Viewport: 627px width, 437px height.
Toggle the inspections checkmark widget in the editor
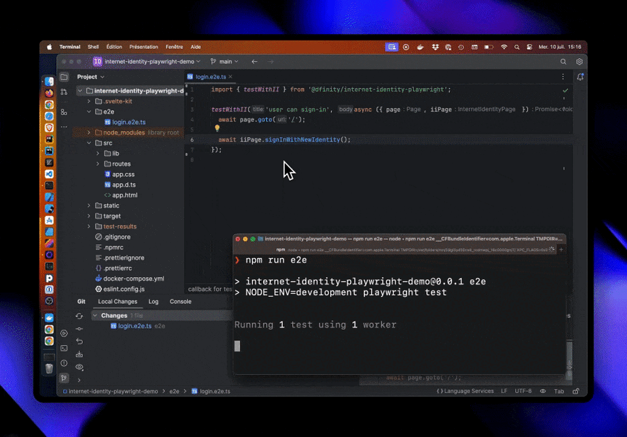click(x=565, y=89)
